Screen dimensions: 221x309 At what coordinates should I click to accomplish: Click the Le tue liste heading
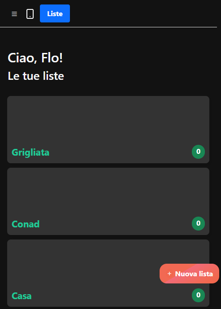(36, 76)
